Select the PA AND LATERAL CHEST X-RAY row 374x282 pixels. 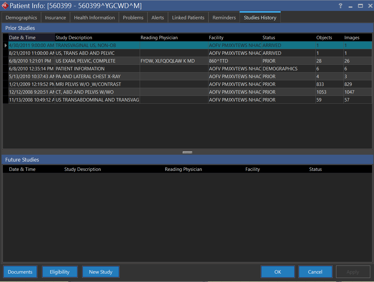(88, 77)
